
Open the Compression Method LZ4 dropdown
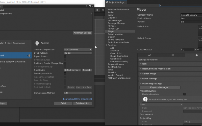(78, 93)
